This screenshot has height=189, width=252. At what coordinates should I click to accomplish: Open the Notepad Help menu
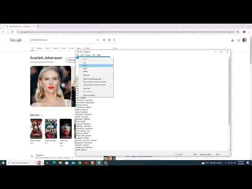pyautogui.click(x=99, y=55)
